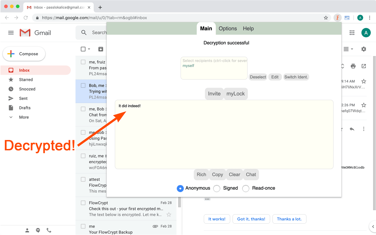Open the select-all dropdown arrow
Viewport: 376px width, 235px height.
tap(89, 49)
